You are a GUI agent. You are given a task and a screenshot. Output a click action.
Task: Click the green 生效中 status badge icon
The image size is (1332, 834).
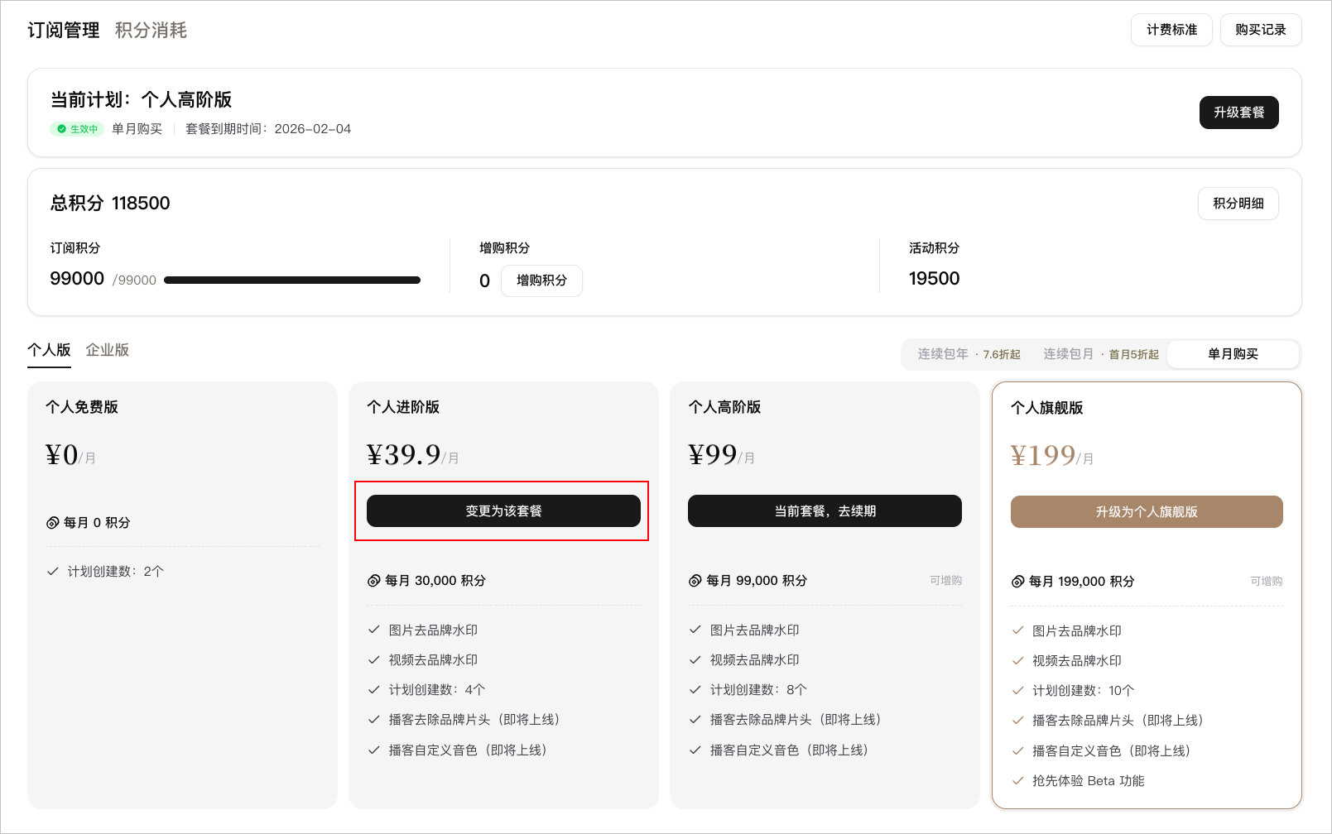[61, 129]
